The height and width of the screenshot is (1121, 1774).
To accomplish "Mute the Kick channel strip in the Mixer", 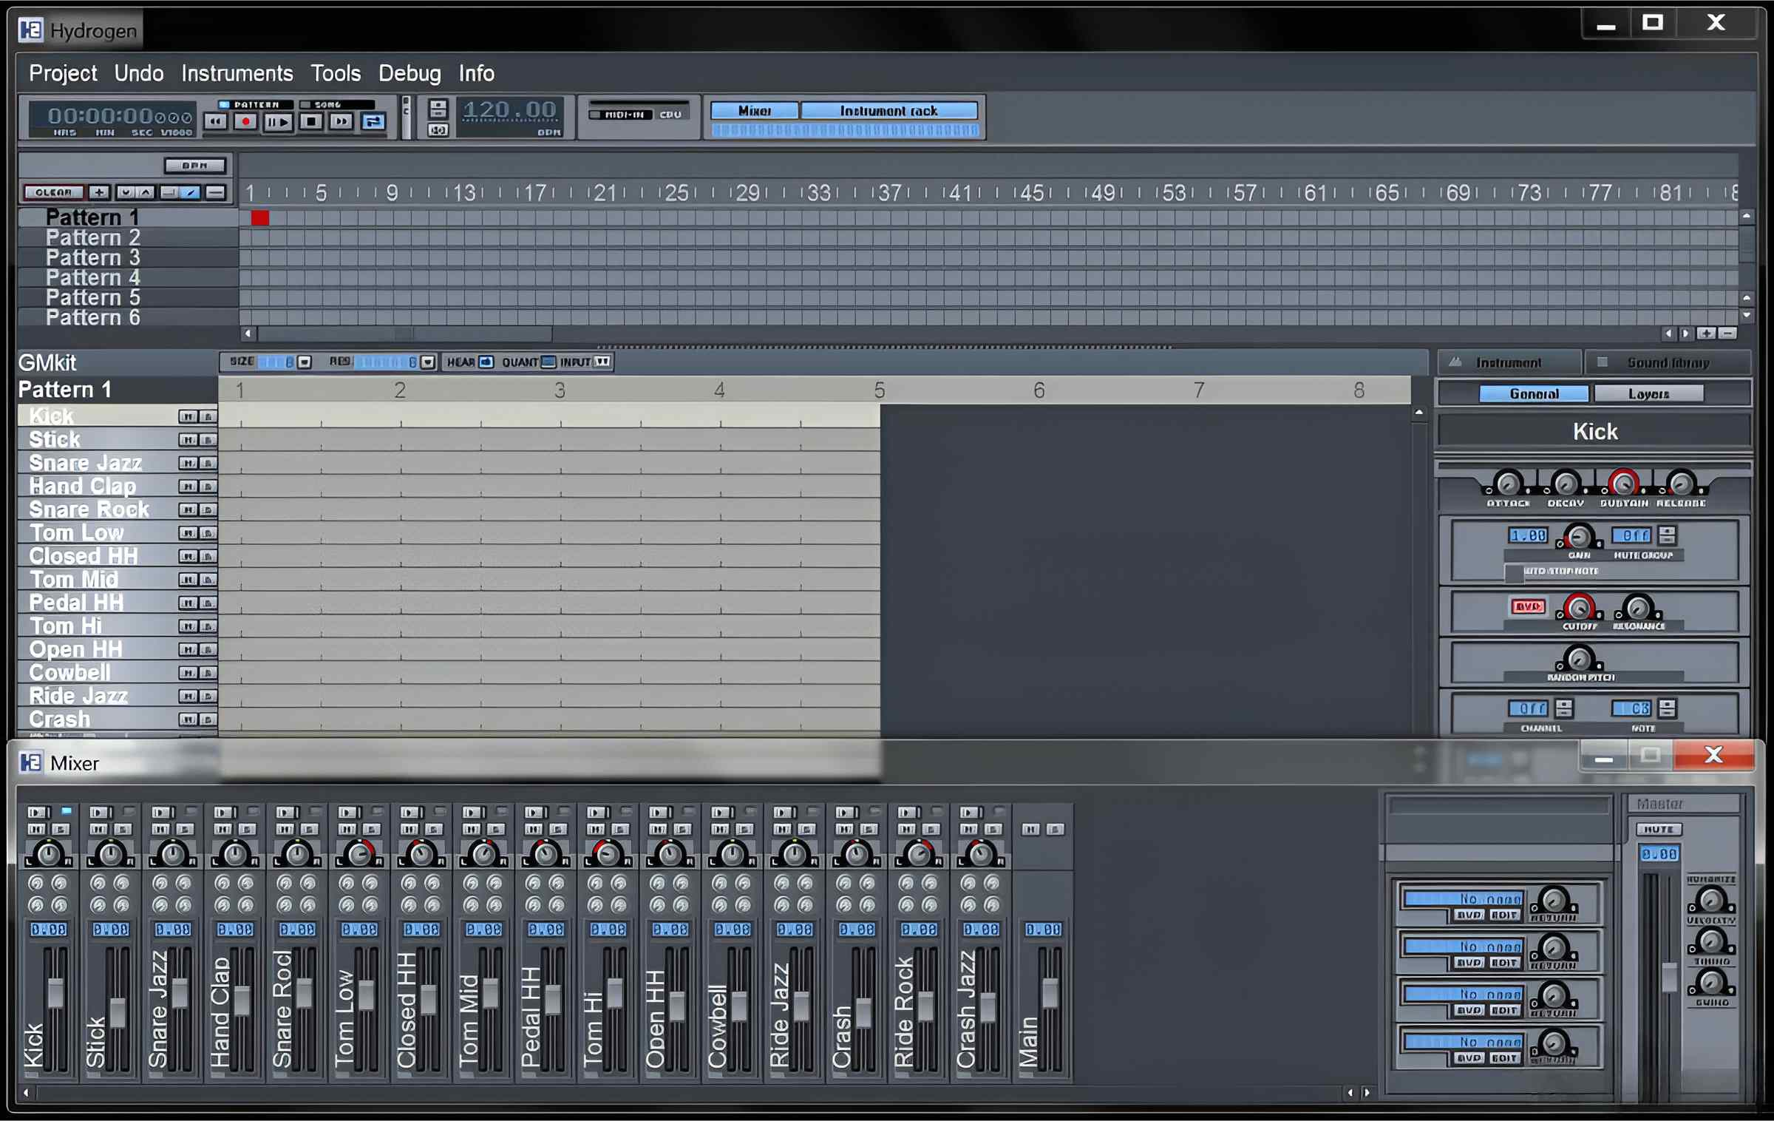I will point(37,827).
